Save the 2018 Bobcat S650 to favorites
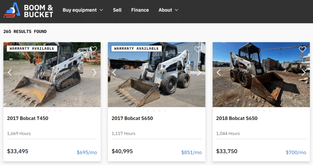Screen dimensions: 313x165 (x=302, y=49)
